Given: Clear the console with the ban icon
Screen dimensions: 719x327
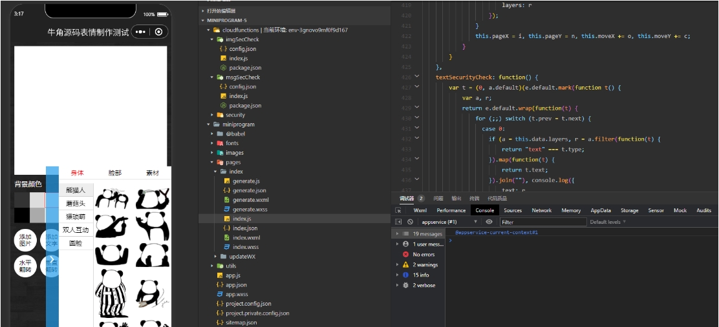Looking at the screenshot, I should coord(410,222).
